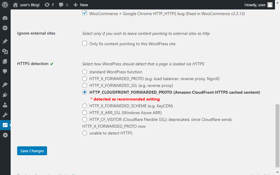Uncheck the WooCommerce HTTP_HTTPS bug fix option
280x175 pixels.
click(85, 13)
